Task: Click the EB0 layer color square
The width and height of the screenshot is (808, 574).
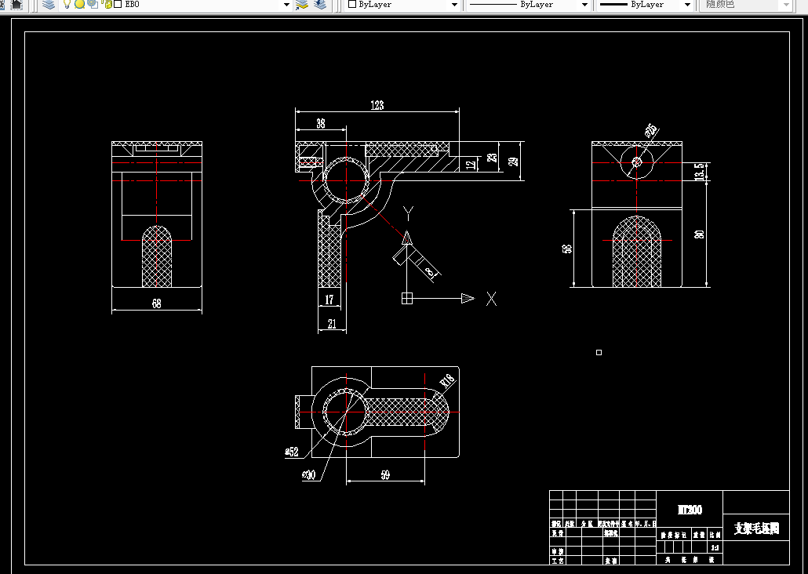Action: [x=118, y=4]
